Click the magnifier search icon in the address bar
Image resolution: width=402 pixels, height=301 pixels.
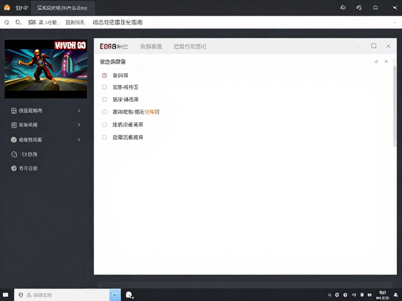18,23
